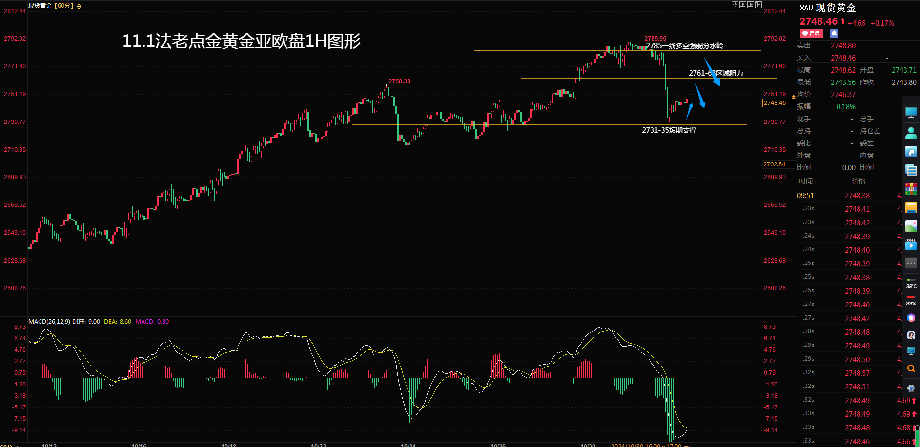Screen dimensions: 920x447
Task: Click the +0.17% change percentage
Action: 882,23
